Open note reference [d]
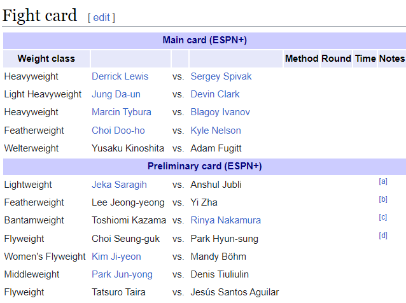406x303 pixels. point(383,236)
